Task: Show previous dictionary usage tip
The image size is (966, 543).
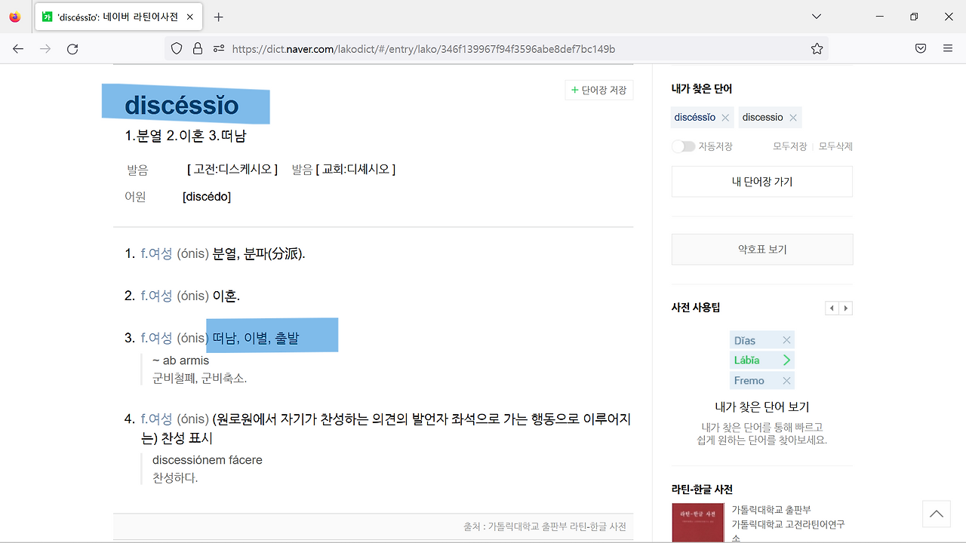Action: (832, 308)
